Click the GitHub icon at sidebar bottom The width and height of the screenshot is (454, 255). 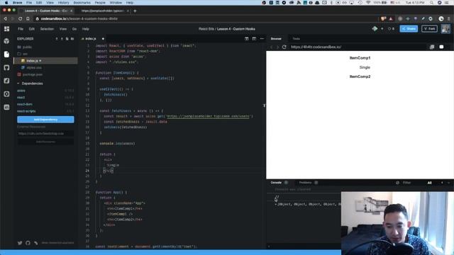[28, 243]
